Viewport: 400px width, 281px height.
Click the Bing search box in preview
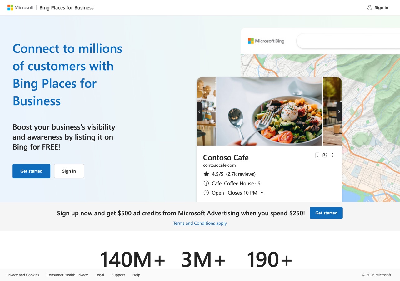click(x=348, y=41)
